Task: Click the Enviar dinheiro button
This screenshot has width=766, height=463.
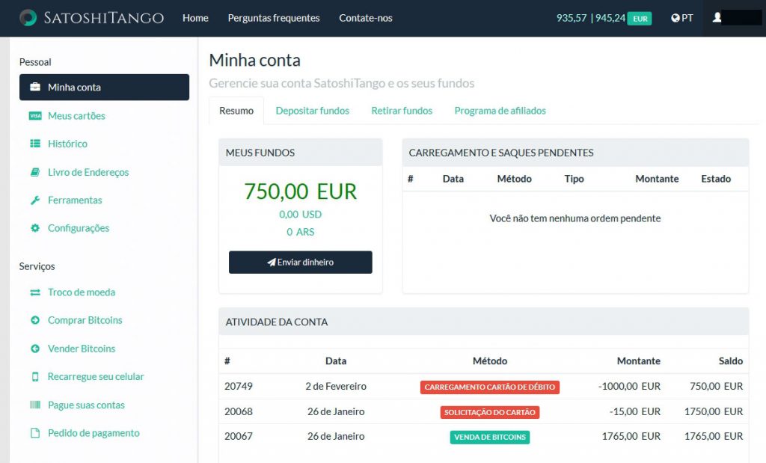Action: point(300,262)
